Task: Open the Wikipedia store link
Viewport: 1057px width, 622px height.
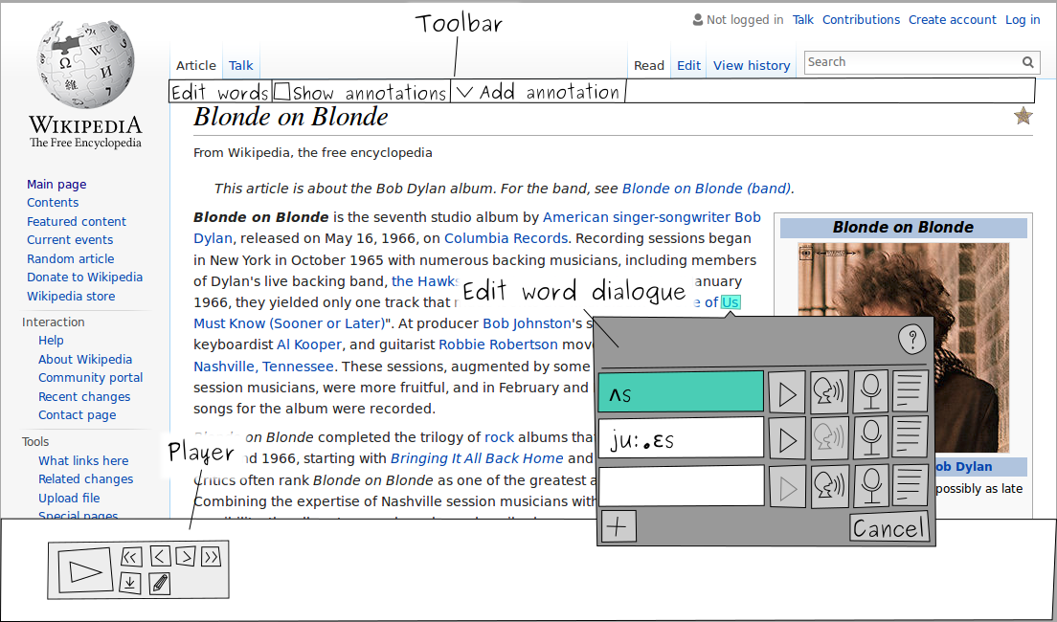Action: coord(71,296)
